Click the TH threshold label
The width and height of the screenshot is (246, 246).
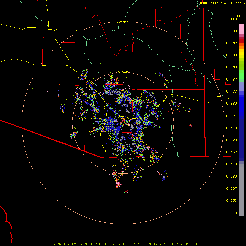tap(235, 213)
